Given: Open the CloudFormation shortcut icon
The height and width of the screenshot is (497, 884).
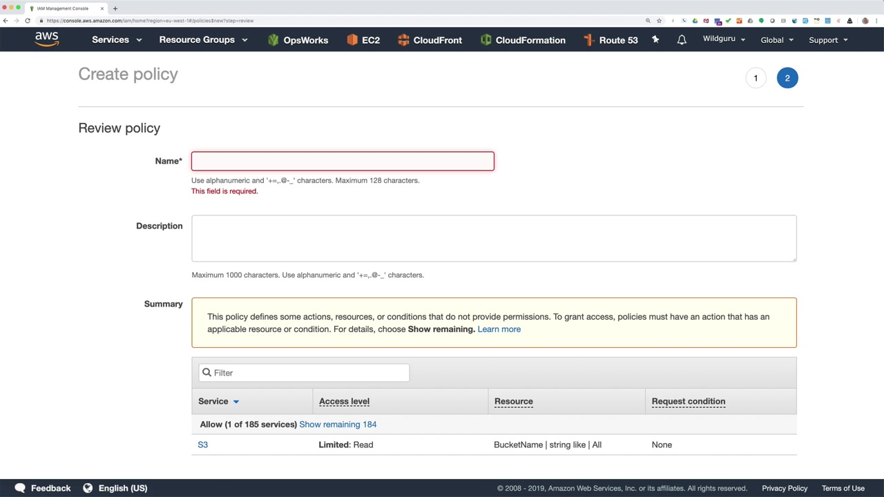Looking at the screenshot, I should [x=486, y=40].
